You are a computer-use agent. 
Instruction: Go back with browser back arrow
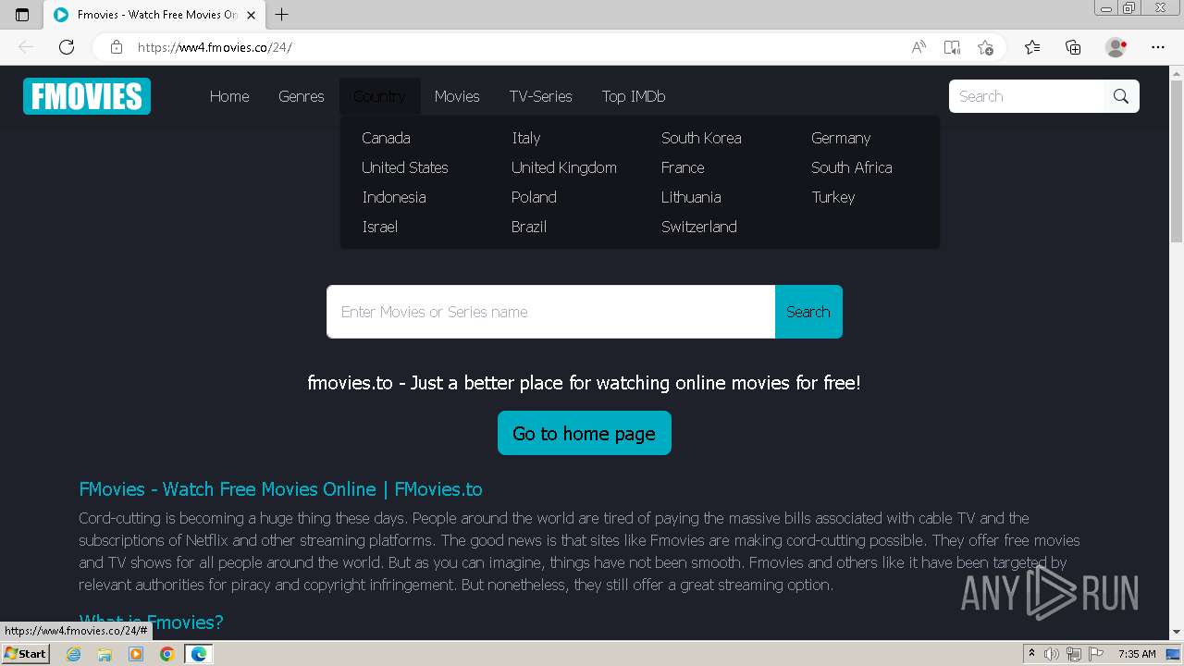(26, 47)
